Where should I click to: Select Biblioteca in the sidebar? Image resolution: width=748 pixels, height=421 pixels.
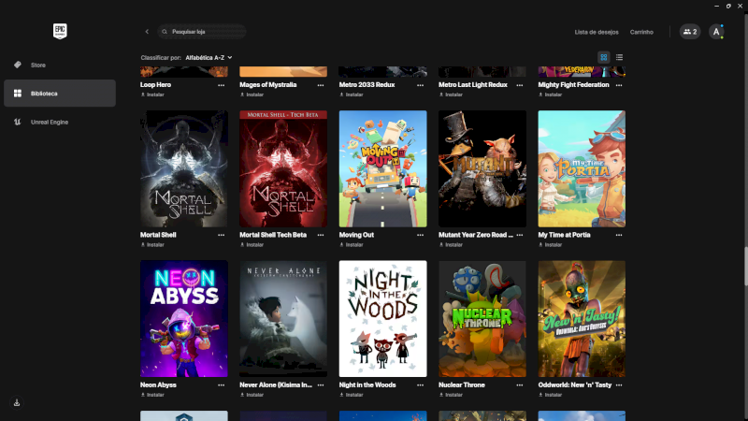click(60, 94)
